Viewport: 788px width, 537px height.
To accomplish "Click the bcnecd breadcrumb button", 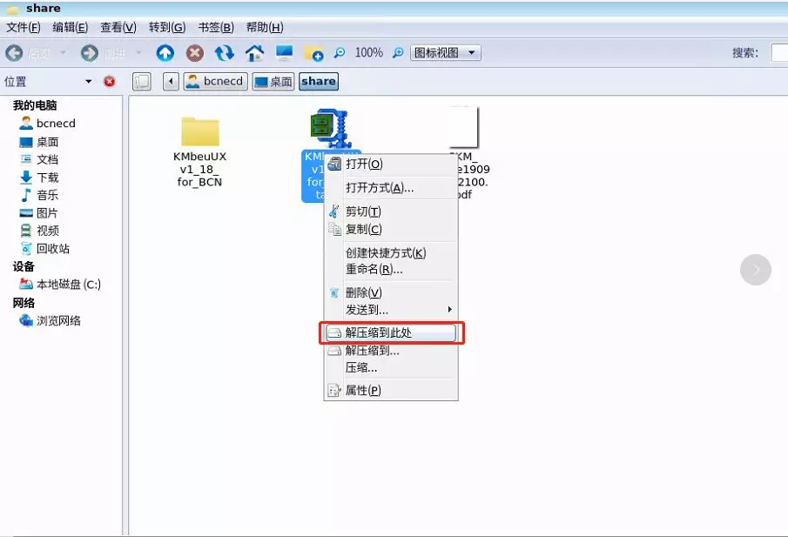I will [x=215, y=81].
